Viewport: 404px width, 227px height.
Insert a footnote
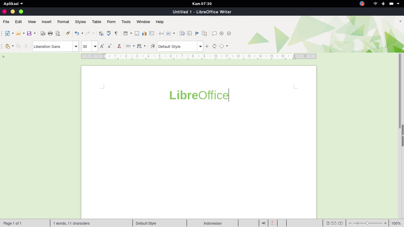[x=182, y=33]
